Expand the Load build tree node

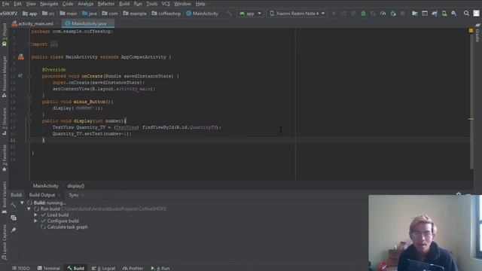[x=35, y=215]
